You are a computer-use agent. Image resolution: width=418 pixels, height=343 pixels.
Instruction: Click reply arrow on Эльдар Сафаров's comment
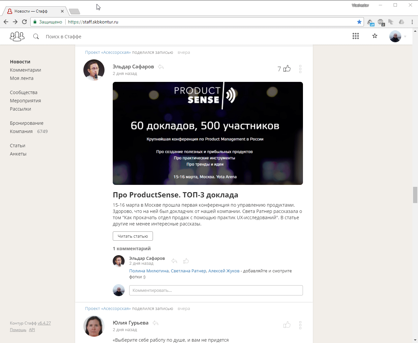pyautogui.click(x=174, y=261)
